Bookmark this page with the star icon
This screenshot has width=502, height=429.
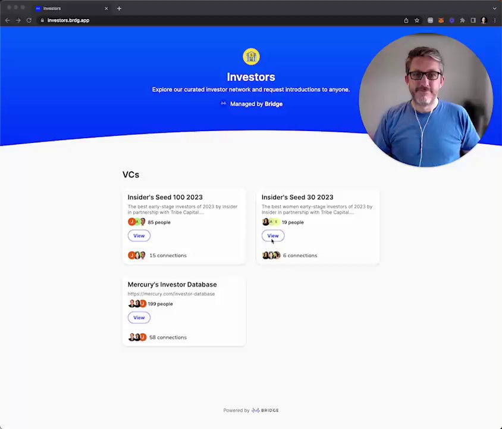[417, 20]
